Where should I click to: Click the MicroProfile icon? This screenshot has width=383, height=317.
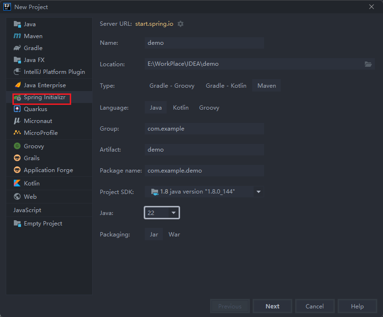pos(17,133)
